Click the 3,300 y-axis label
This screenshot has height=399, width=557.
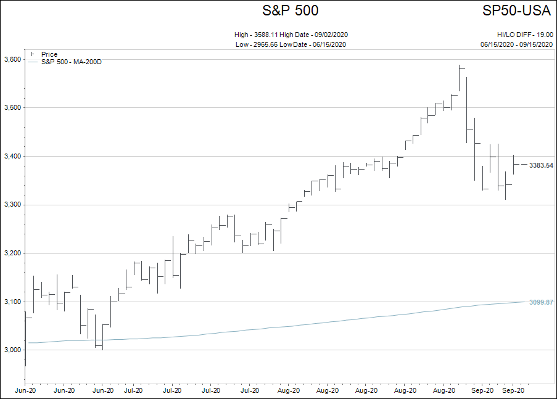pos(12,205)
